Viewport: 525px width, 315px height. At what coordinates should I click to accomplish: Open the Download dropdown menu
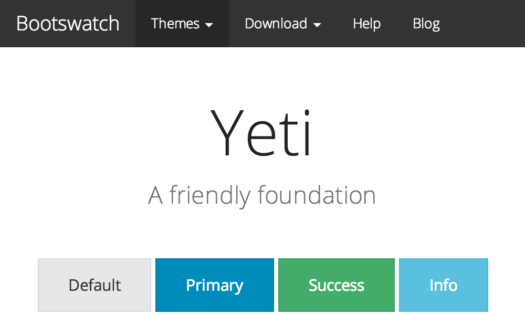(282, 24)
